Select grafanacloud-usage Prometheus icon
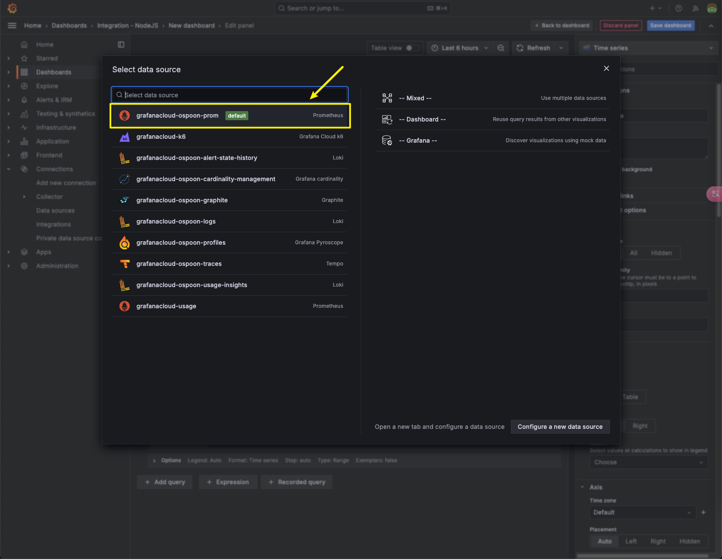The width and height of the screenshot is (722, 559). point(125,306)
